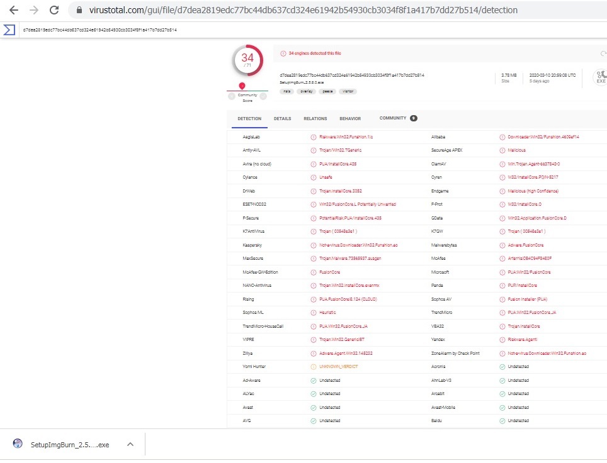Click 'PUA/InstallCore.435' Avira result
The image size is (607, 463).
tap(338, 164)
